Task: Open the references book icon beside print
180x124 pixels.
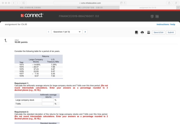Action: pyautogui.click(x=148, y=32)
